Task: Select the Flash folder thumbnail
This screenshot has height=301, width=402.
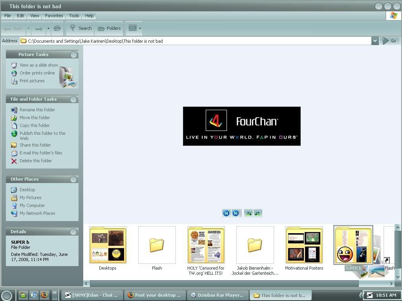Action: [157, 245]
